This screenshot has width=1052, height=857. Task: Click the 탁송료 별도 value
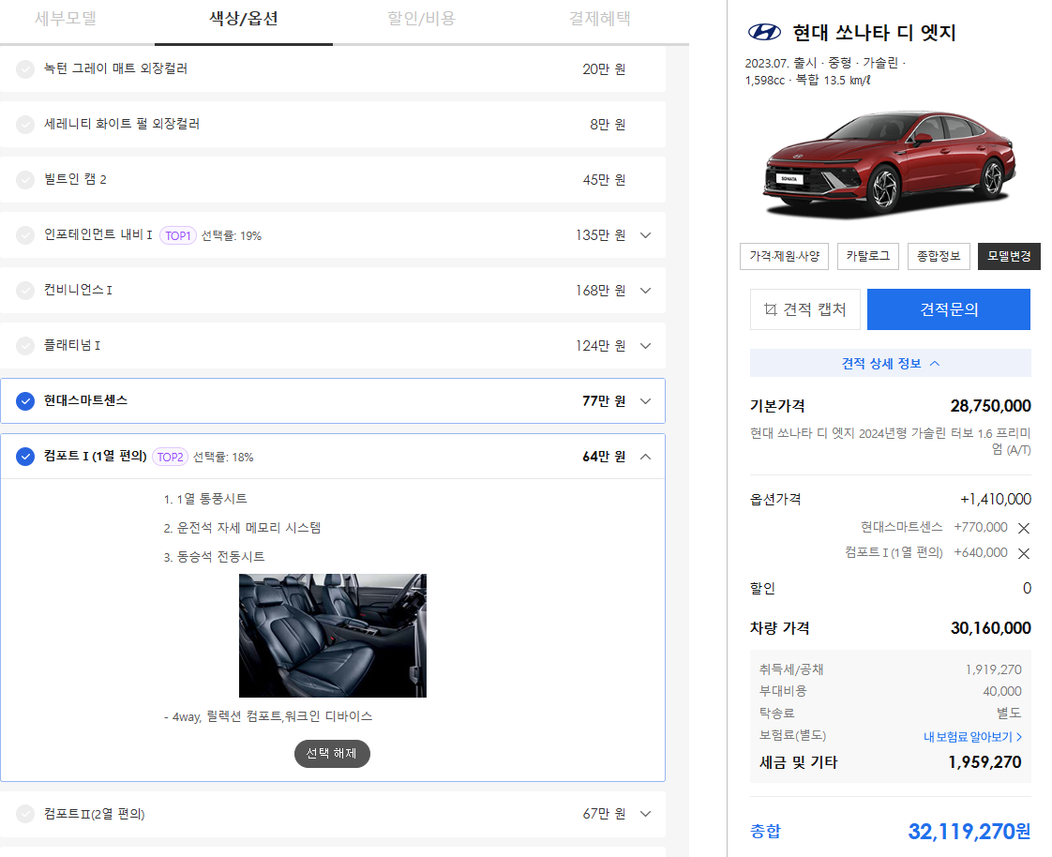1009,714
